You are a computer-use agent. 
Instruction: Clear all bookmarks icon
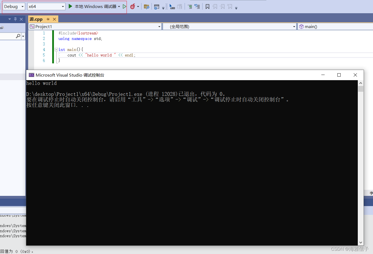230,7
